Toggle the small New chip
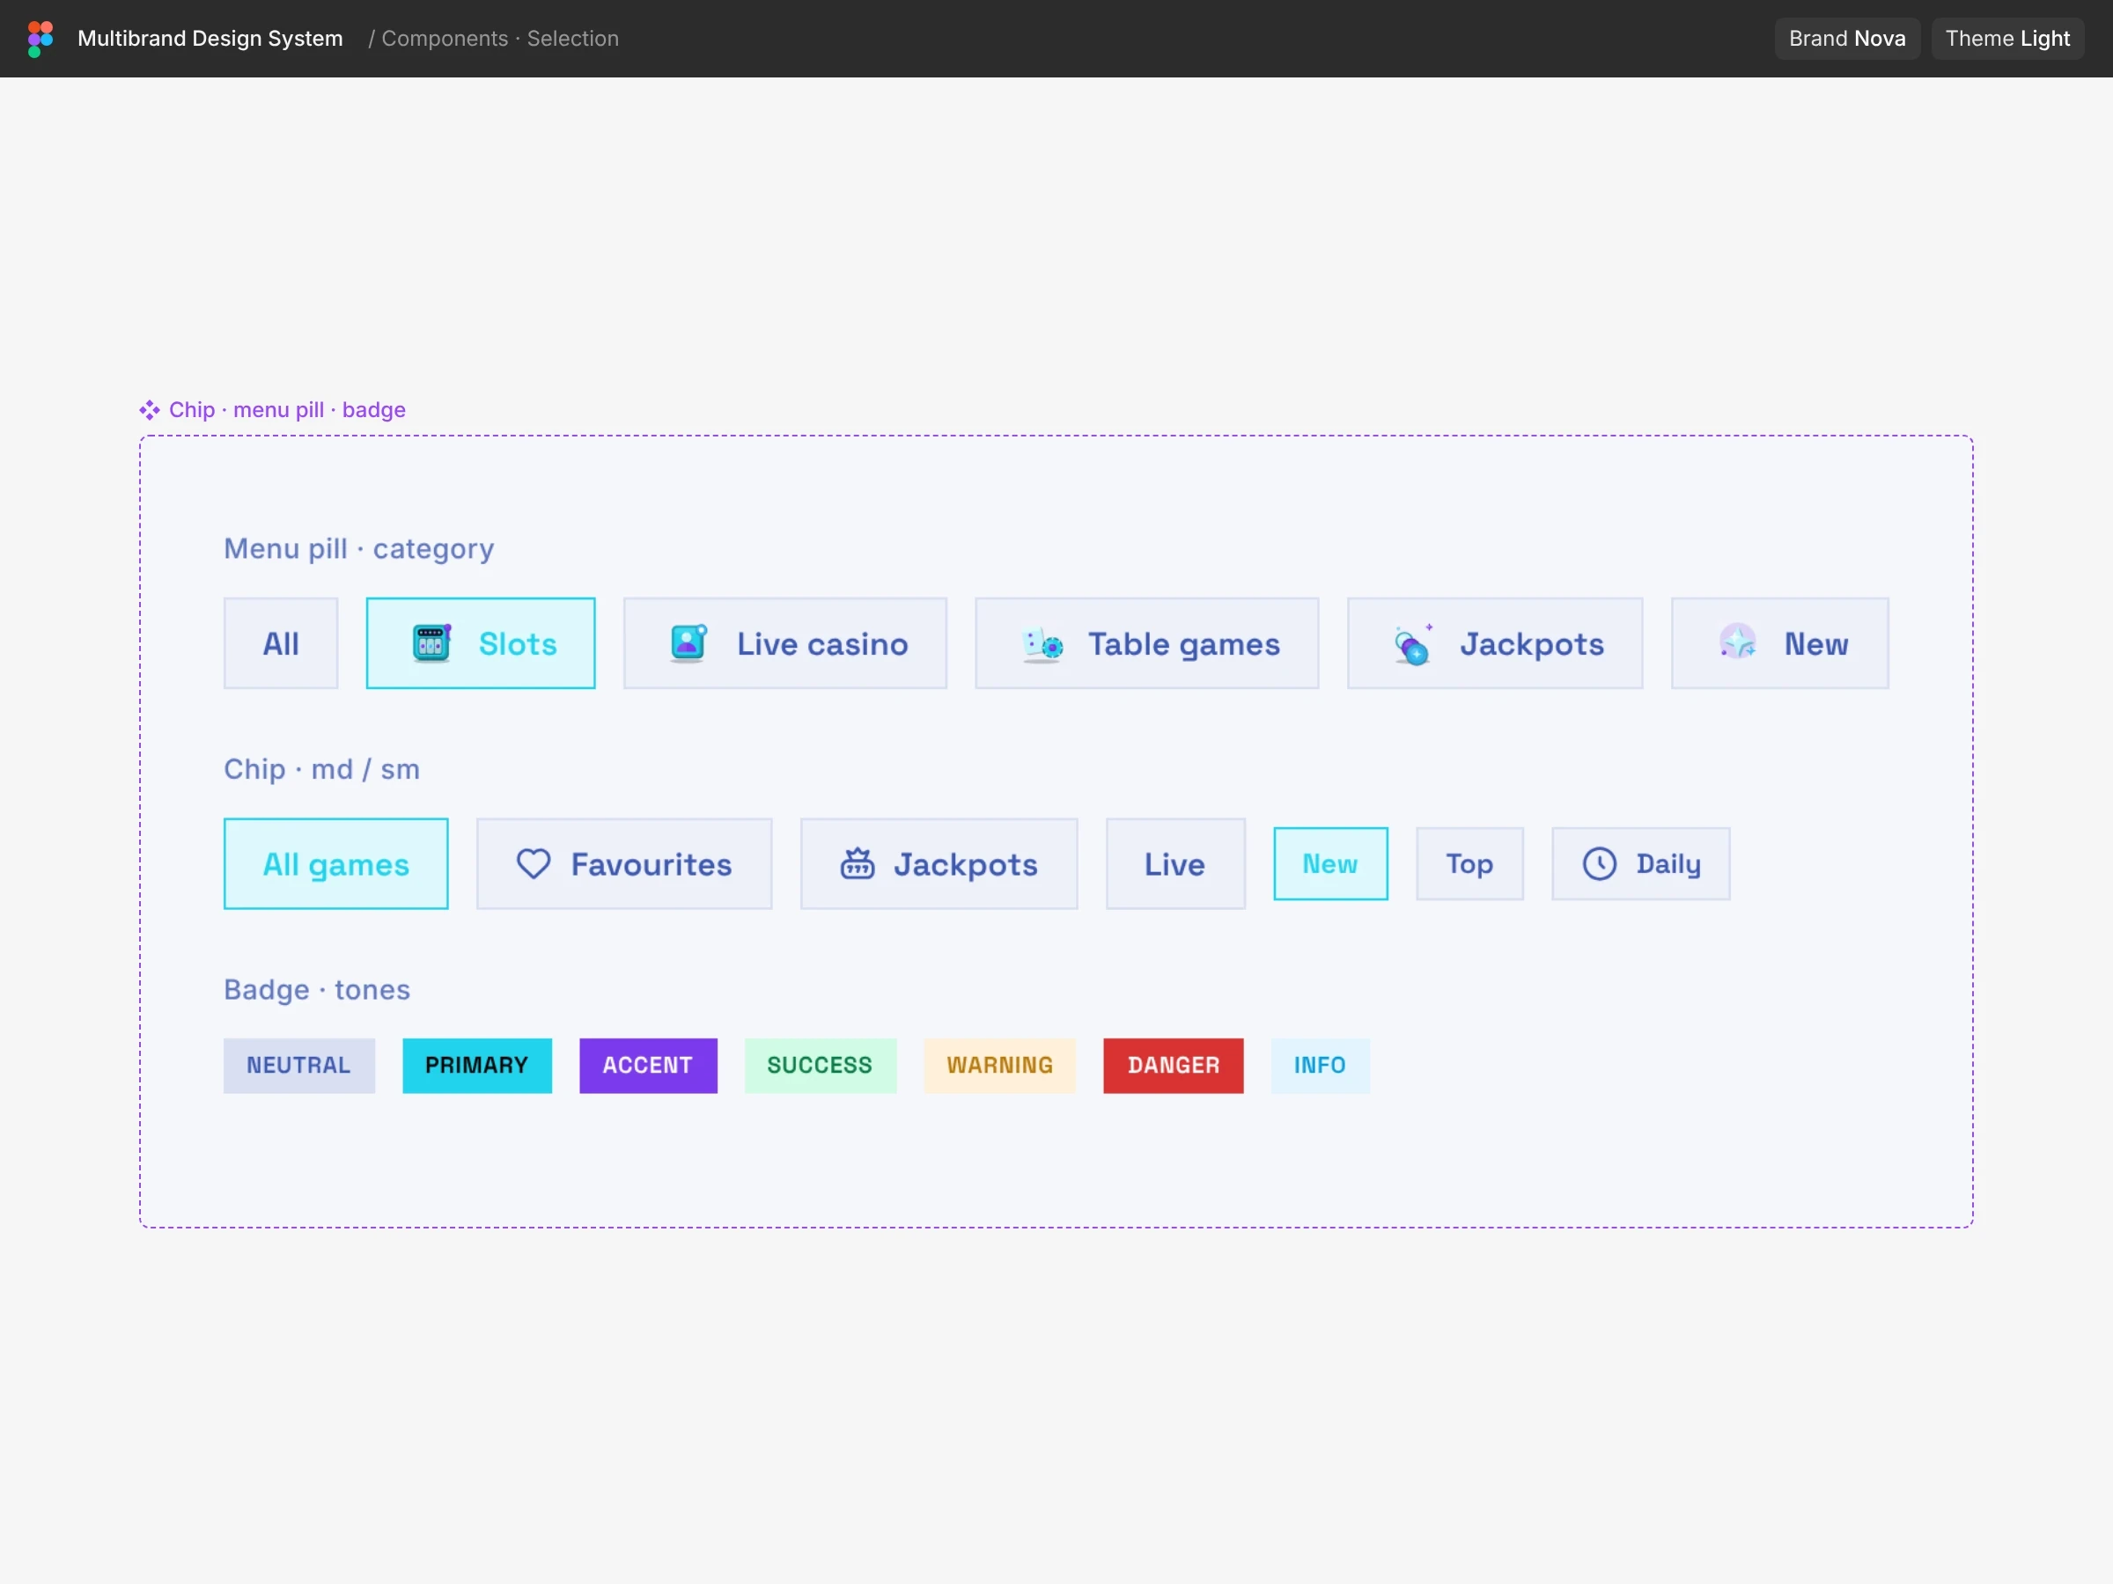 tap(1330, 864)
